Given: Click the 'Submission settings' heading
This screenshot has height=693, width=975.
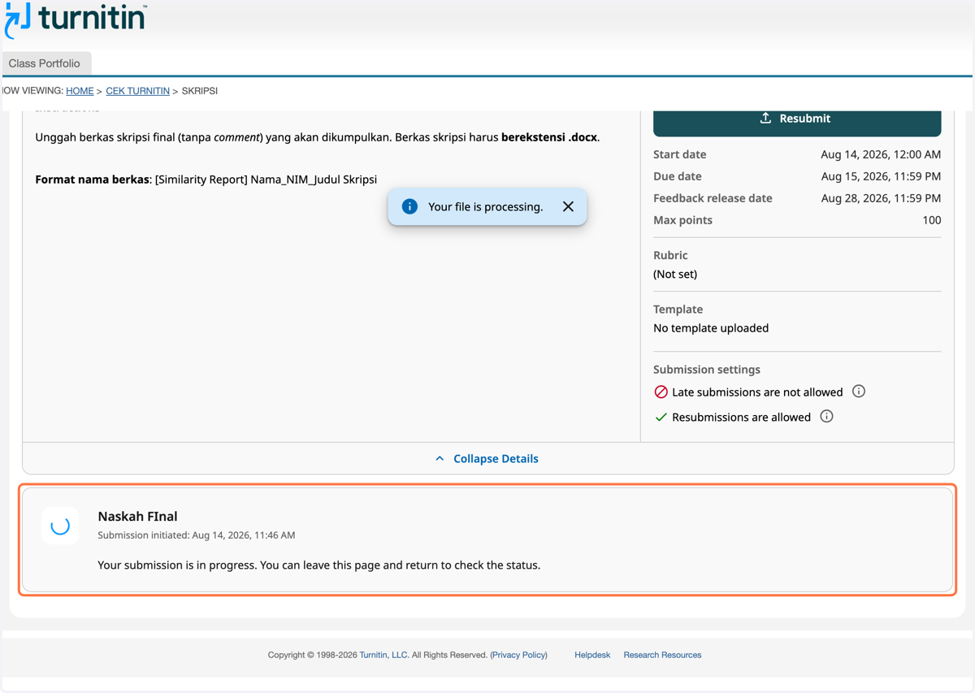Looking at the screenshot, I should tap(707, 370).
